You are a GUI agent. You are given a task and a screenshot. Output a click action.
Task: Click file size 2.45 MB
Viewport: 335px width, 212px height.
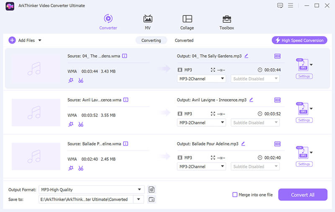coord(108,159)
